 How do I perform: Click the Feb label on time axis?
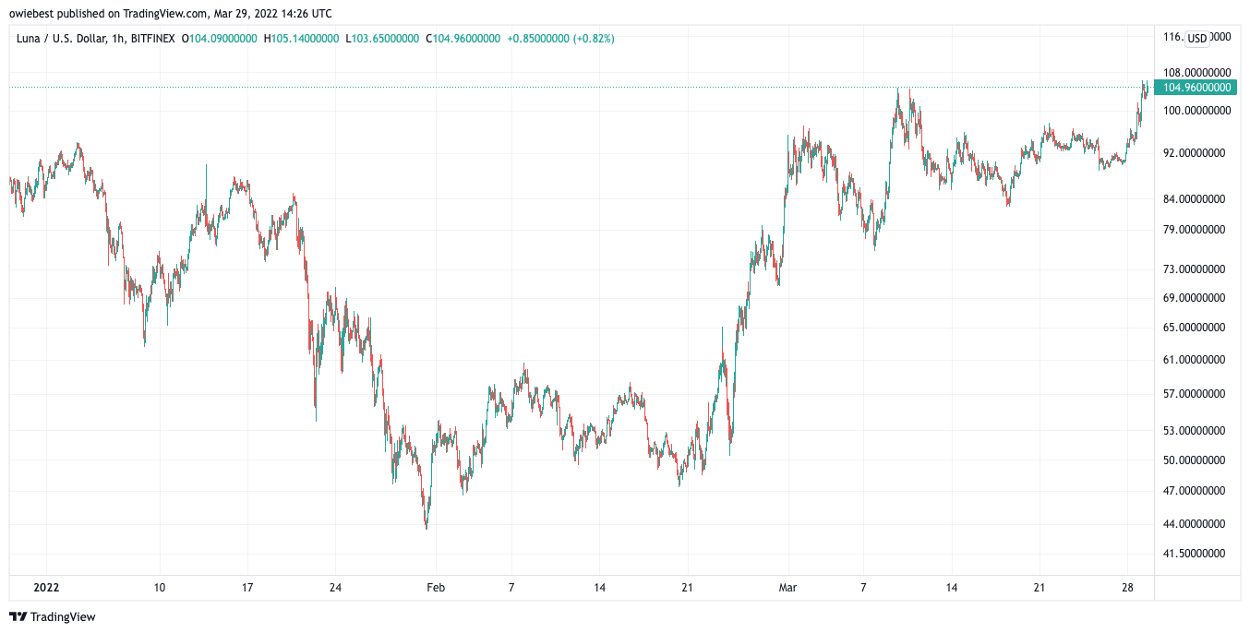tap(436, 588)
